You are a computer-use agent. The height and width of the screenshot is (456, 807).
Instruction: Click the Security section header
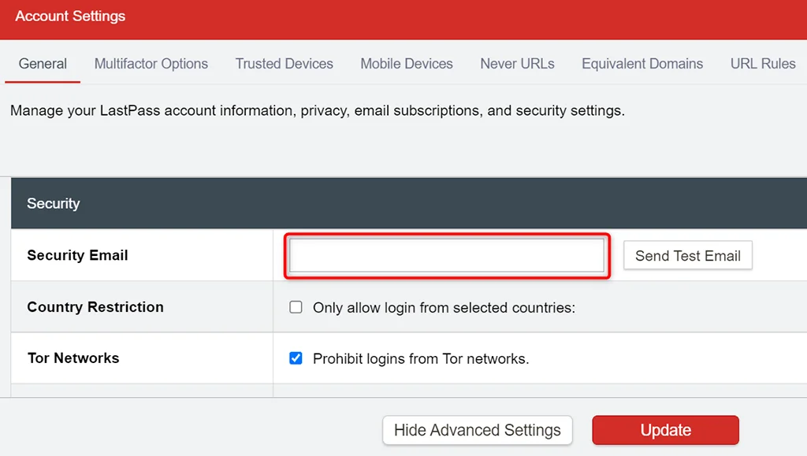tap(409, 203)
